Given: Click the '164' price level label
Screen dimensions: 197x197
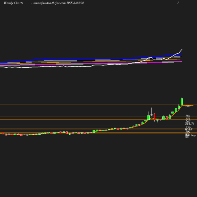Looking at the screenshot, I should pos(188,116).
